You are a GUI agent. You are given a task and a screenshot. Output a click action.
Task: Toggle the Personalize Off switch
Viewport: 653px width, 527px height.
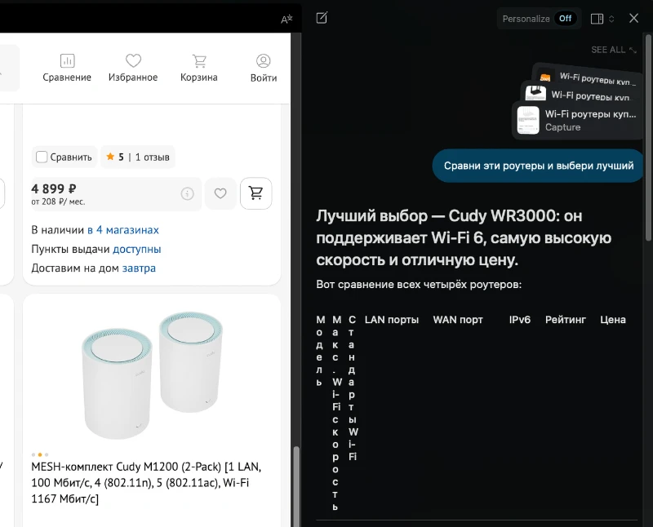[565, 19]
